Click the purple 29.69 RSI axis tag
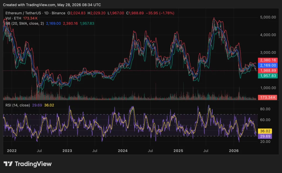The width and height of the screenshot is (282, 173). pos(265,136)
